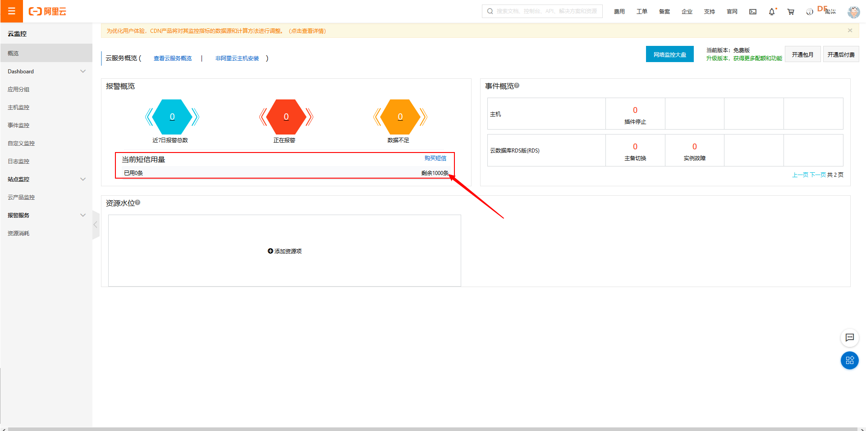
Task: Expand the 站点监控 sidebar section
Action: tap(46, 180)
